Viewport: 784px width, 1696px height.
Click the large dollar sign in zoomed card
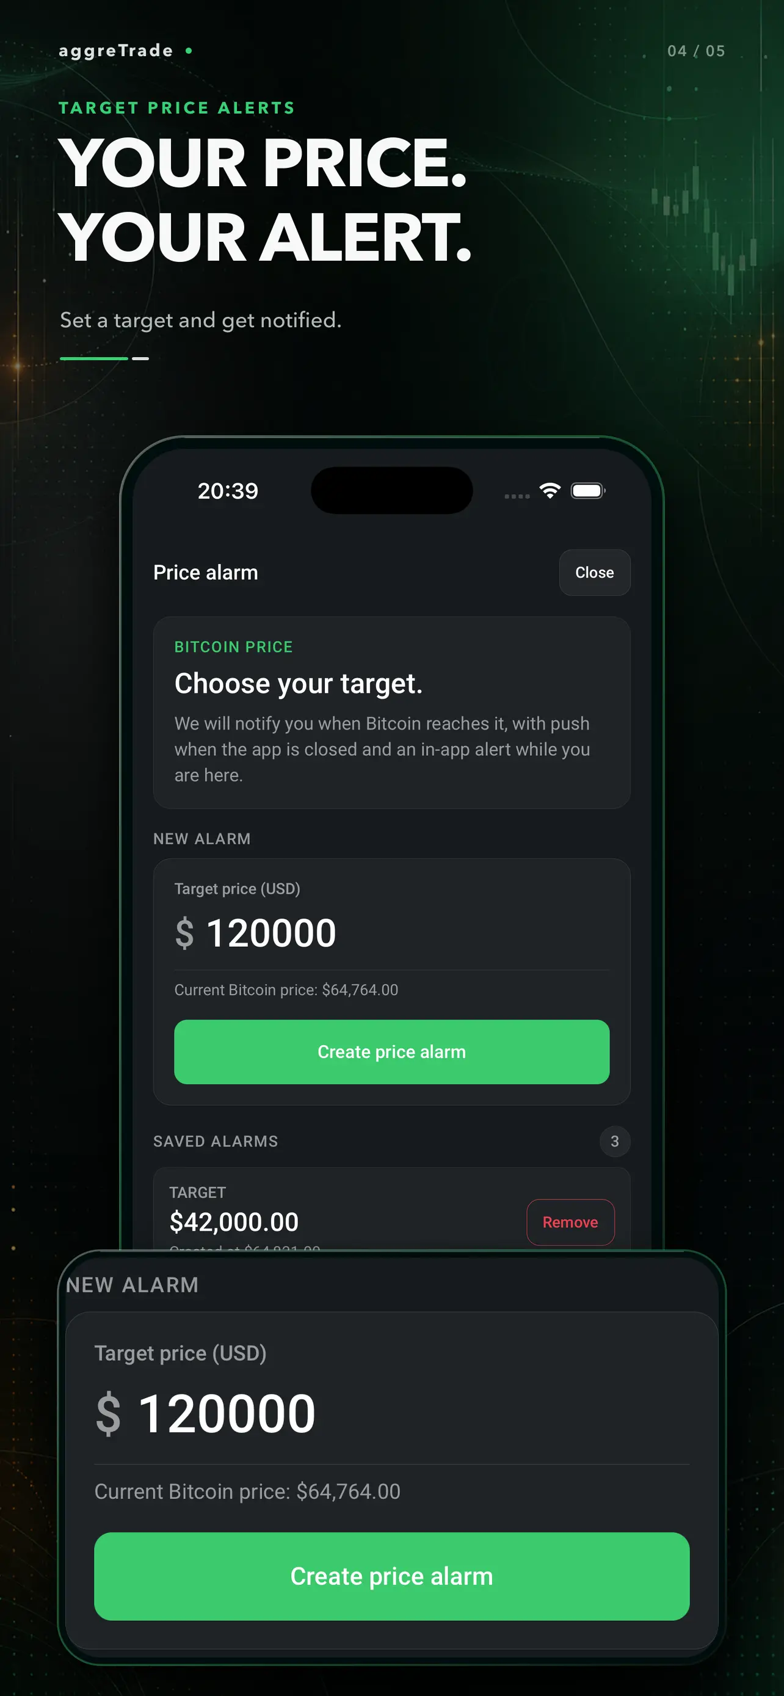(x=109, y=1413)
